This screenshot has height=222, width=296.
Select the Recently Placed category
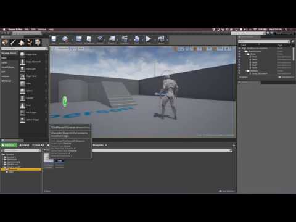[9, 53]
